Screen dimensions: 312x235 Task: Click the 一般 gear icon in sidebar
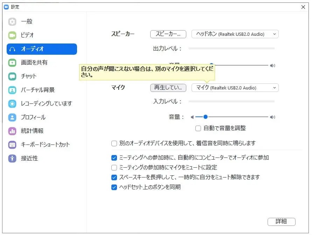point(12,21)
